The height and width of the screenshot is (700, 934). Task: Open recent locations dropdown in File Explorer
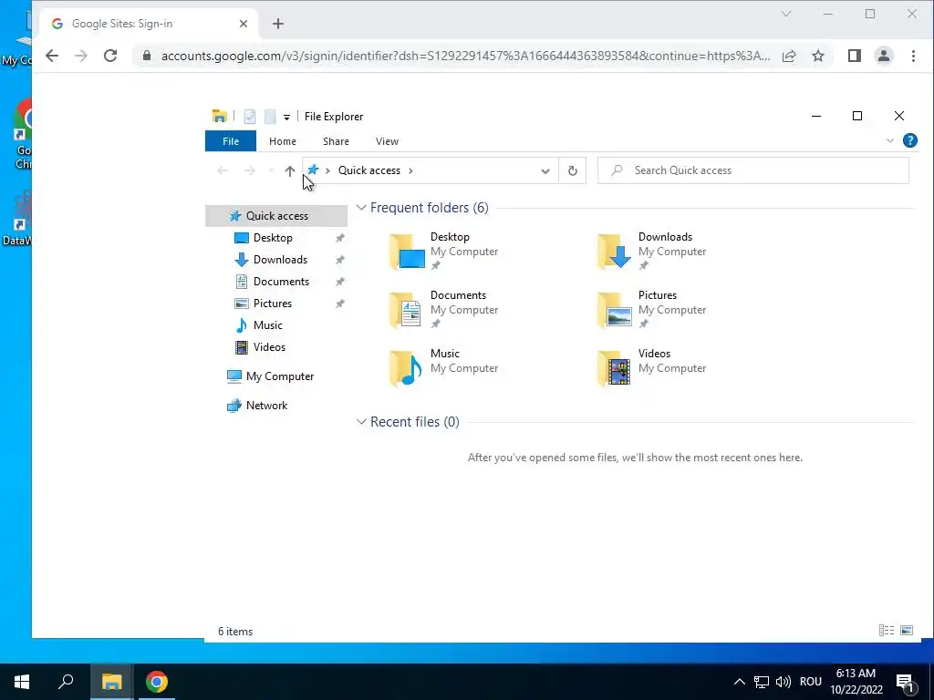click(271, 170)
